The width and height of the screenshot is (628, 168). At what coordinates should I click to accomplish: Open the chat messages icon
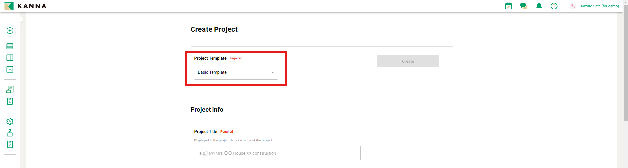click(524, 6)
